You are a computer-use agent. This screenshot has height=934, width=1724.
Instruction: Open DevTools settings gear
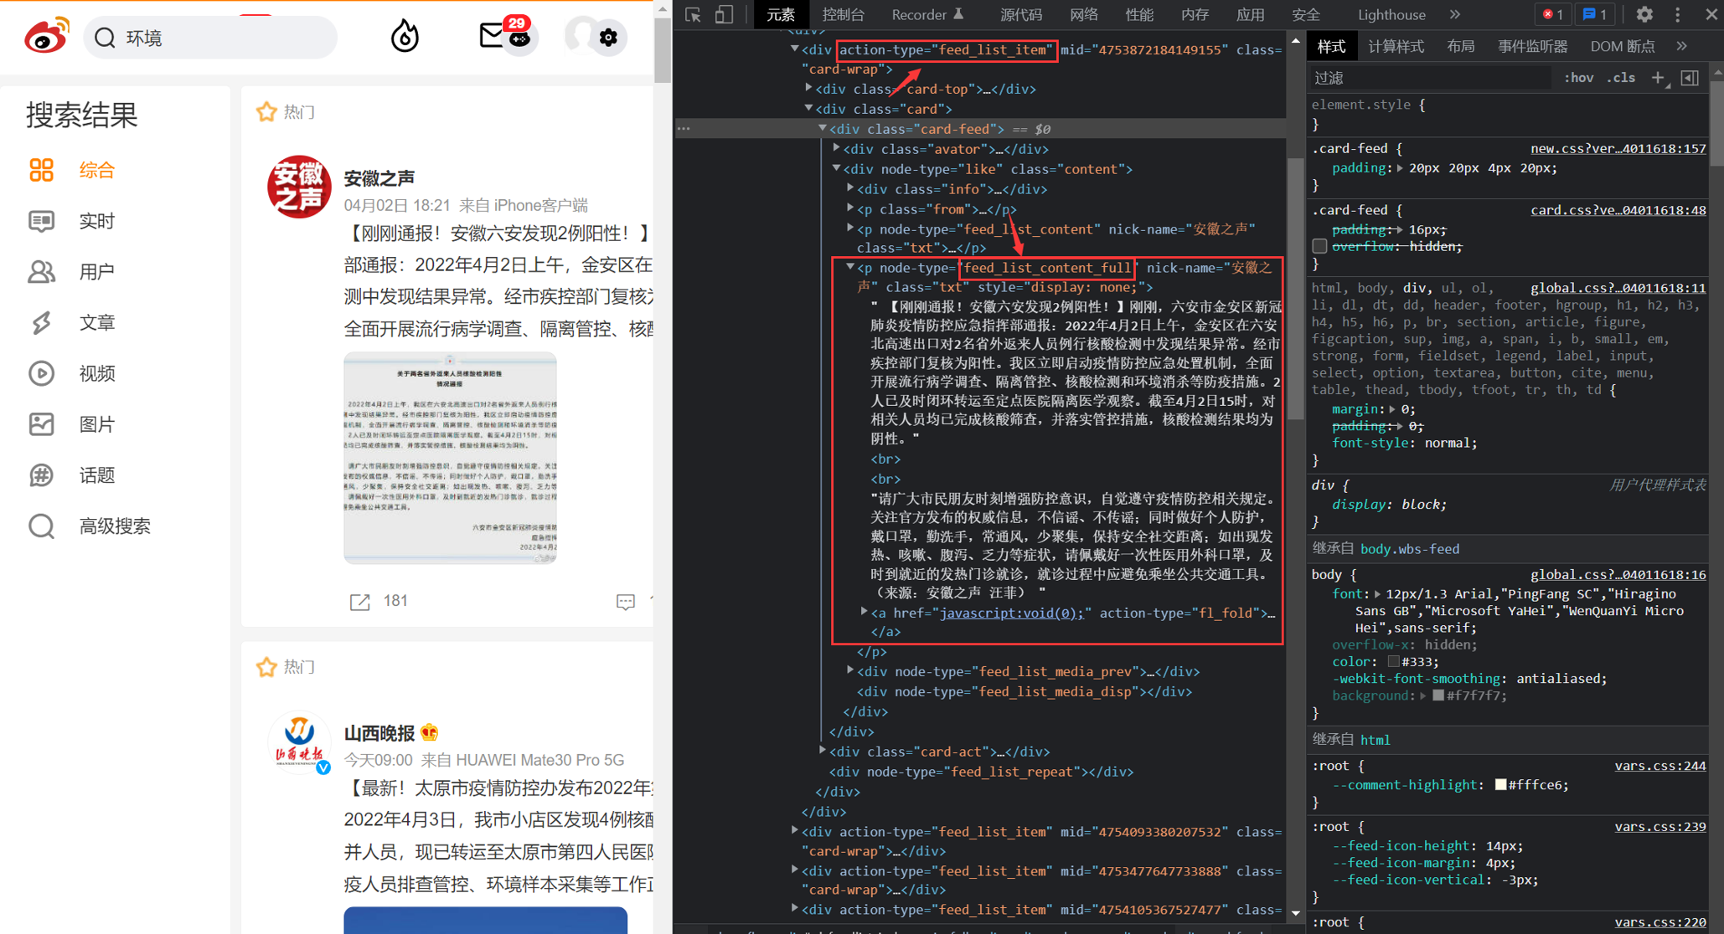click(x=1644, y=14)
